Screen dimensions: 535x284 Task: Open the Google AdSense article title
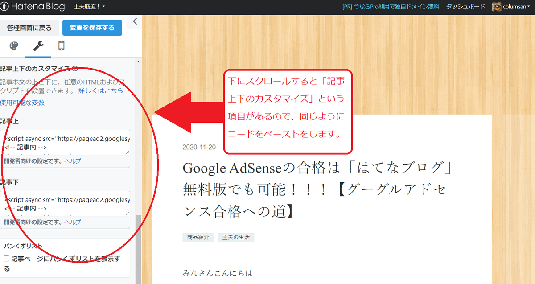click(318, 189)
